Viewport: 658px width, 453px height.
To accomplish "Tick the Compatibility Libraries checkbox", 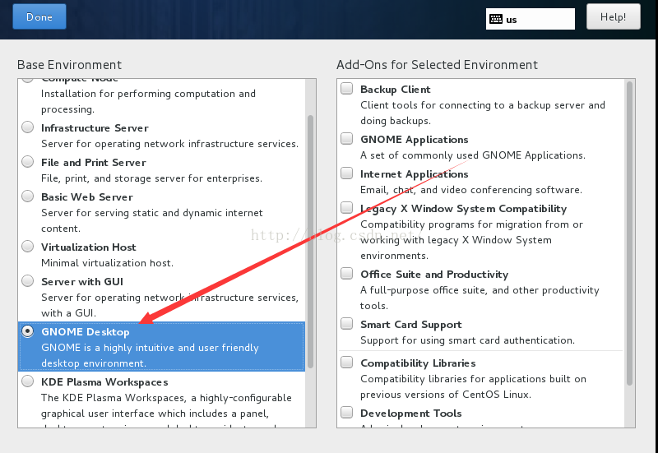I will coord(347,363).
